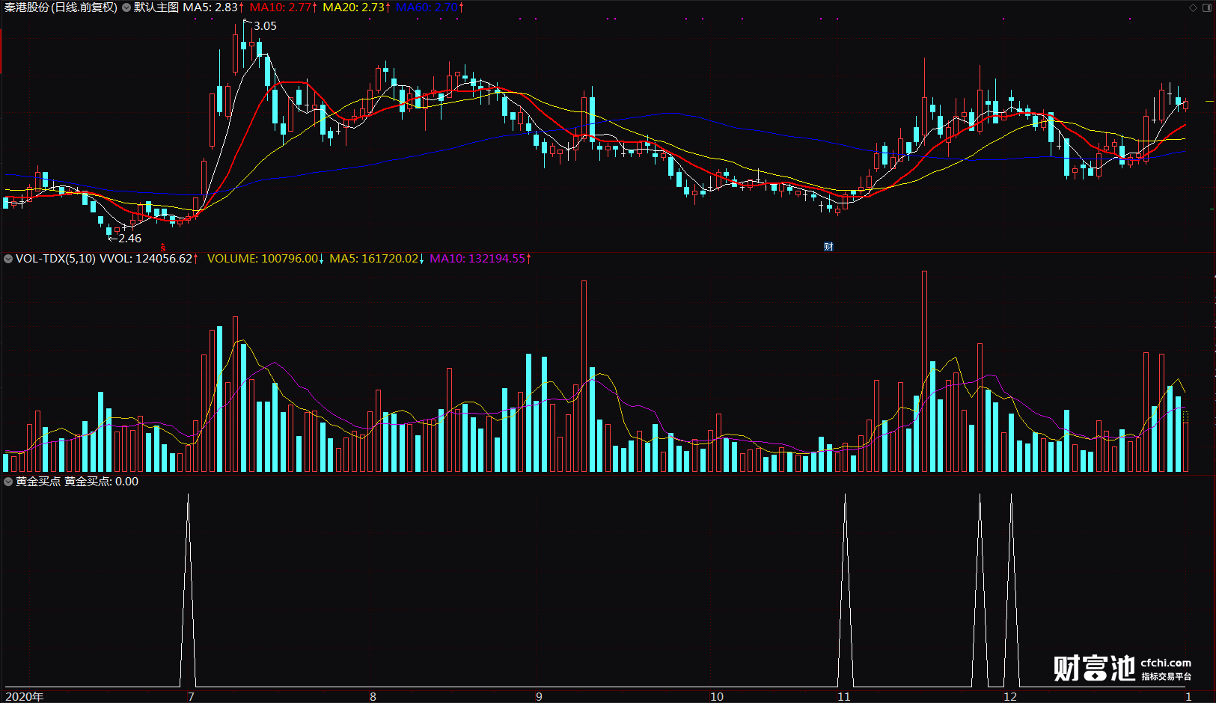Click the 黄金买点 indicator name
The height and width of the screenshot is (703, 1216).
pos(38,482)
